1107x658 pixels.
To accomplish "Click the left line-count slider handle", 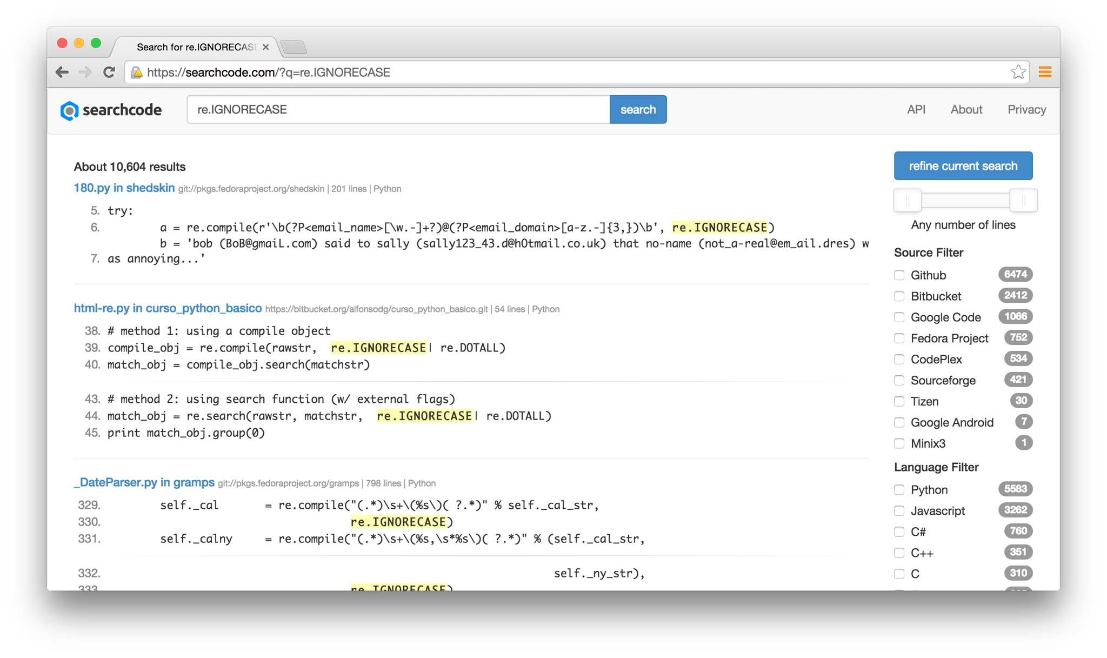I will point(908,200).
